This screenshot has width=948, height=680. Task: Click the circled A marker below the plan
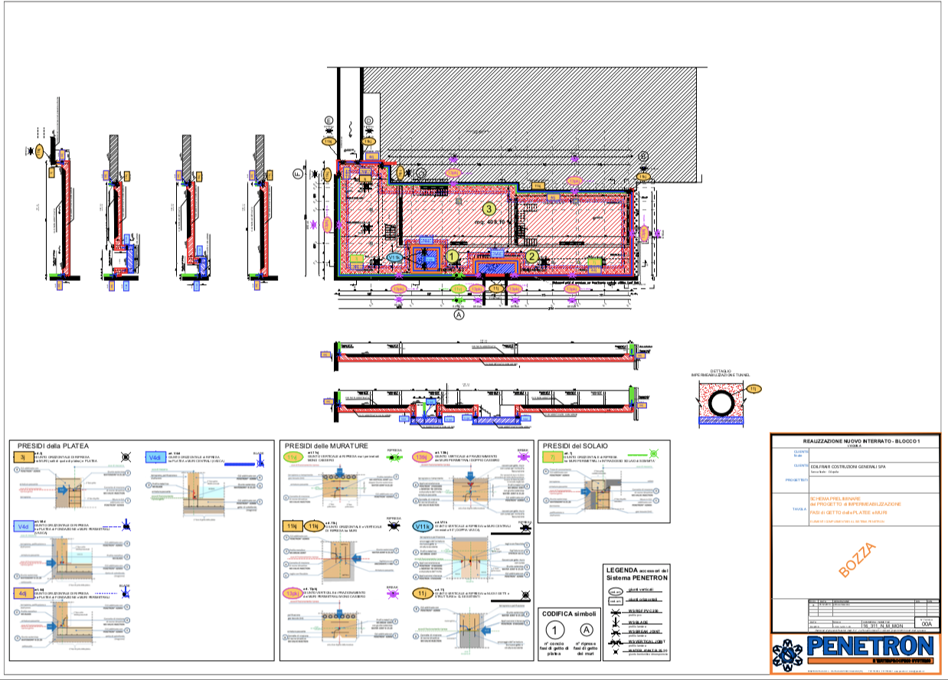click(x=459, y=314)
